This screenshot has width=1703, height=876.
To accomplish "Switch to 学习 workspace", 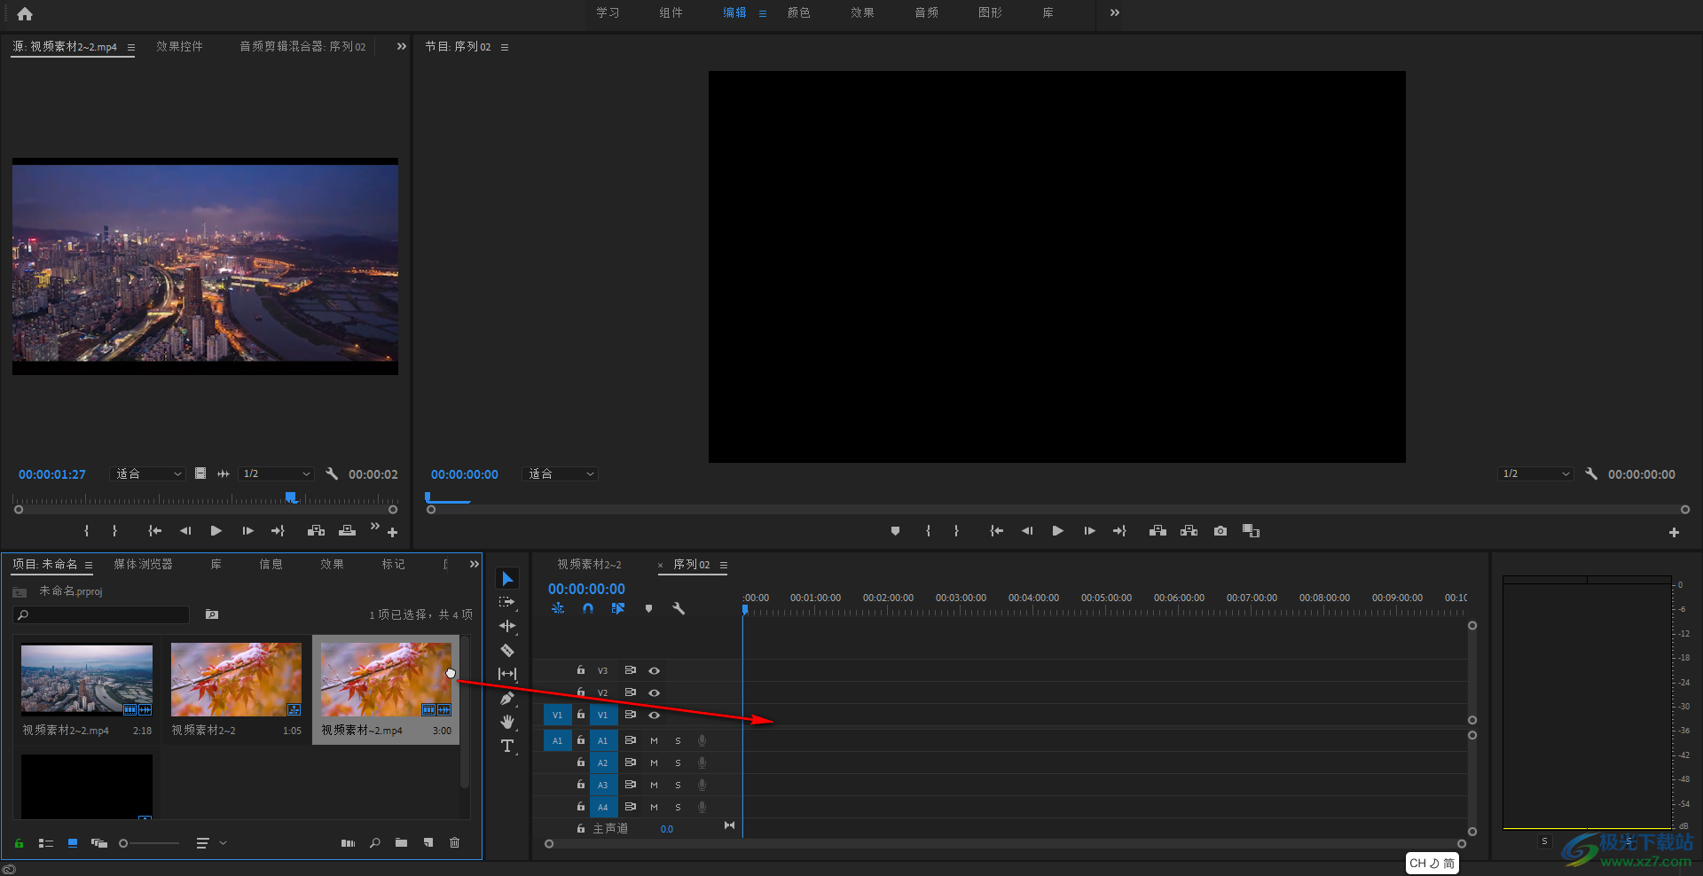I will 608,12.
